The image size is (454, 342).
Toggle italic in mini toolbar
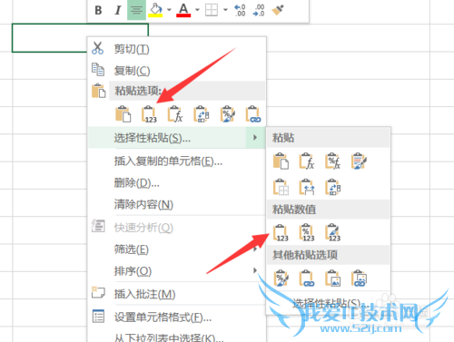click(118, 10)
